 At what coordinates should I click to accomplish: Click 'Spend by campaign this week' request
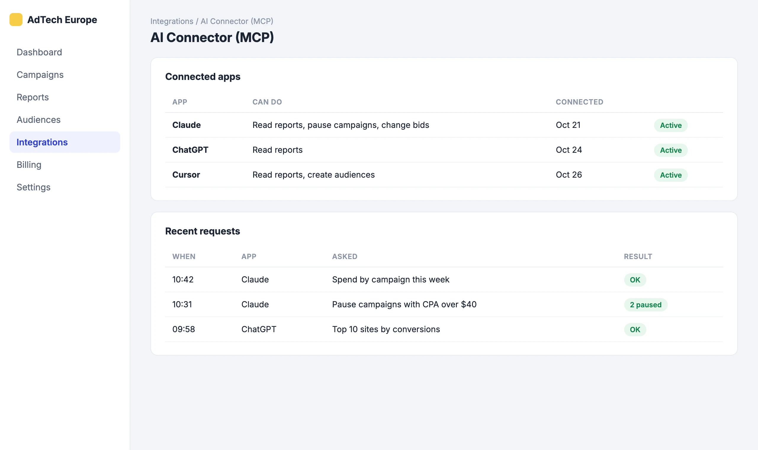click(x=391, y=279)
